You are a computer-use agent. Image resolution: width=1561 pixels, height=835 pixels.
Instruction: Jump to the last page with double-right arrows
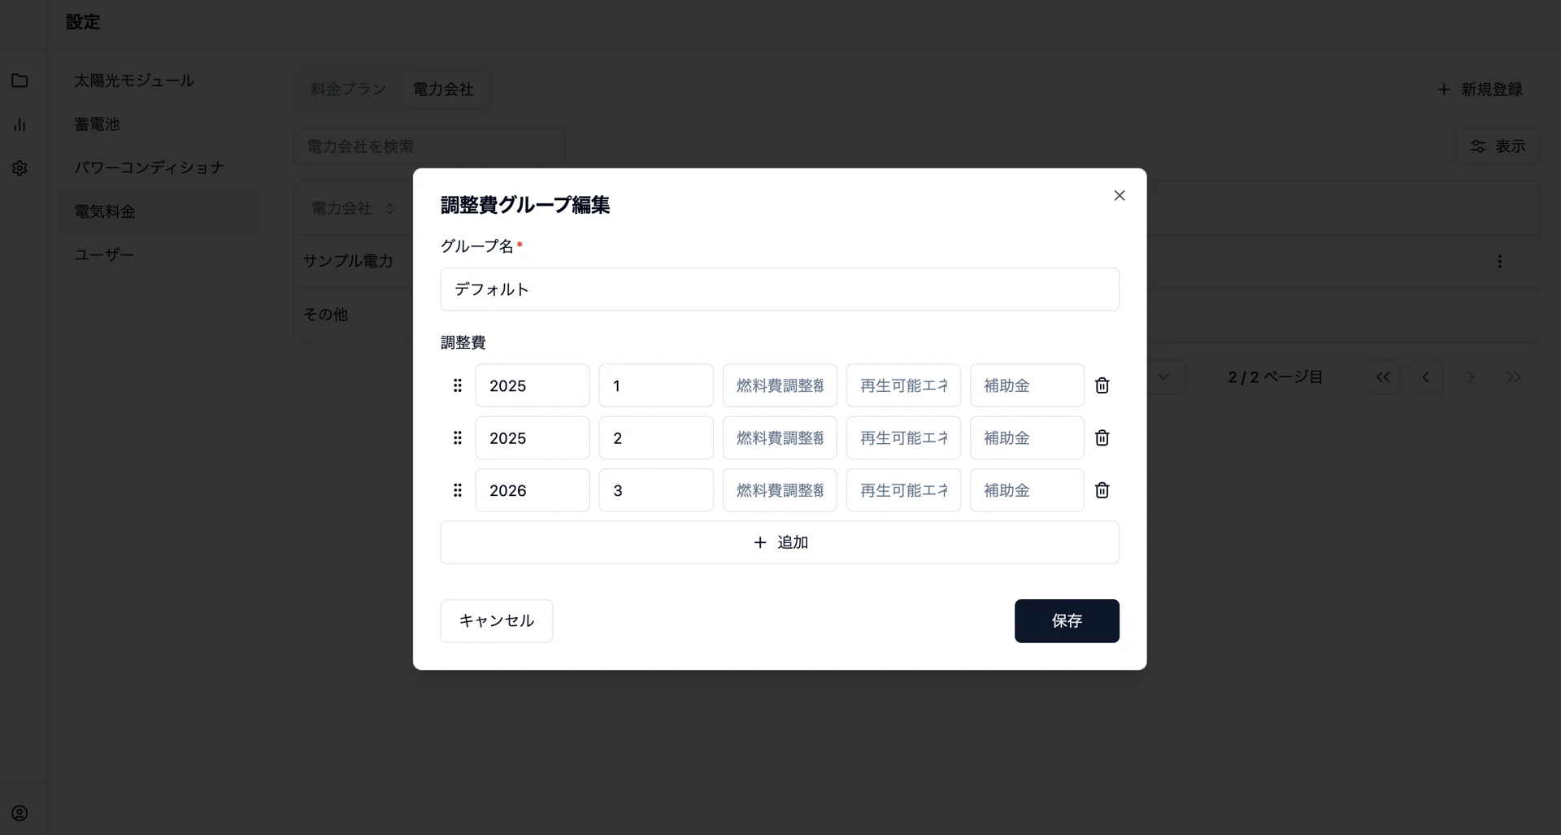(1513, 377)
